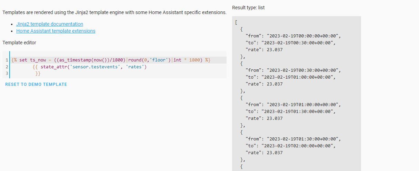This screenshot has width=419, height=171.
Task: Select line number 2 in gutter
Action: (7, 67)
